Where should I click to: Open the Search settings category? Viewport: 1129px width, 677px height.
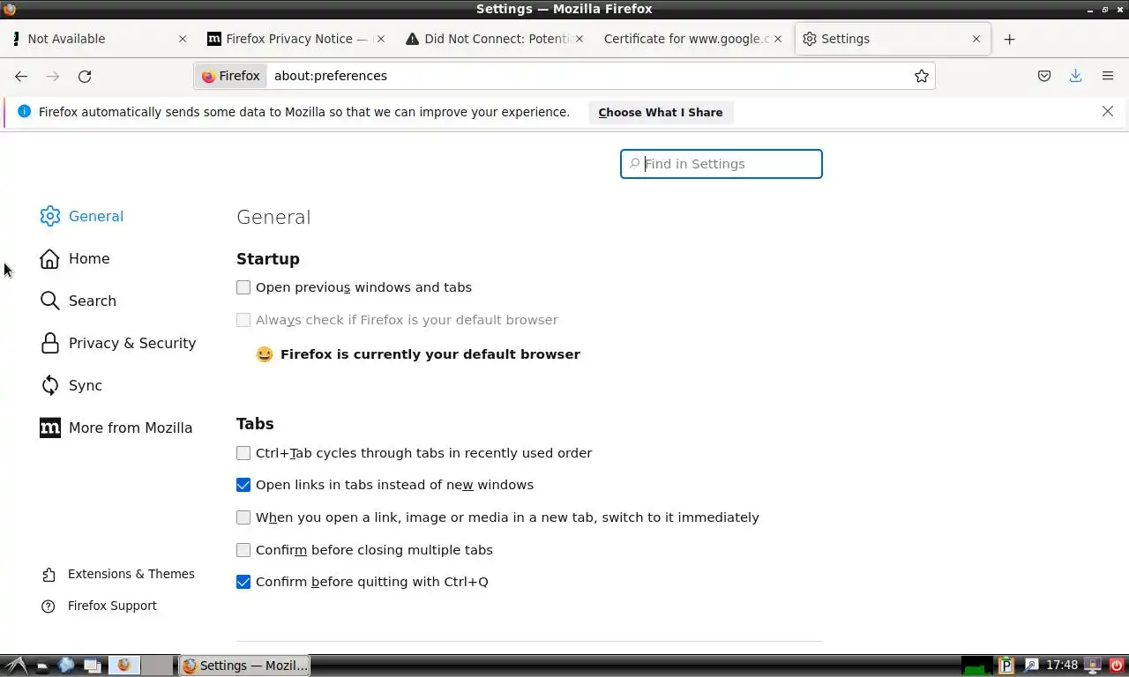point(92,301)
